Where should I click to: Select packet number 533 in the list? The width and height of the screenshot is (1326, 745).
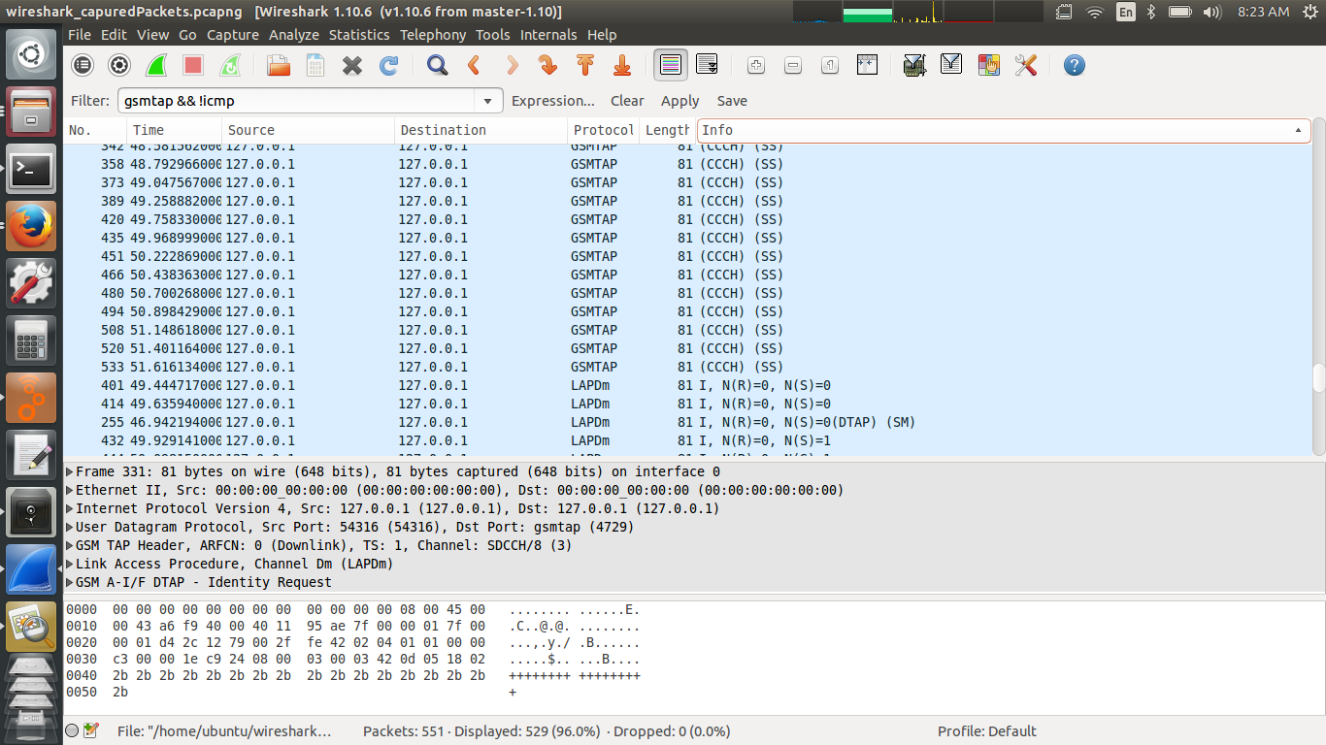click(688, 367)
